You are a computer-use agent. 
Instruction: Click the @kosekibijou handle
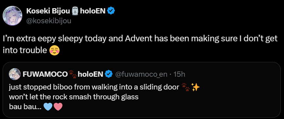[x=49, y=21]
